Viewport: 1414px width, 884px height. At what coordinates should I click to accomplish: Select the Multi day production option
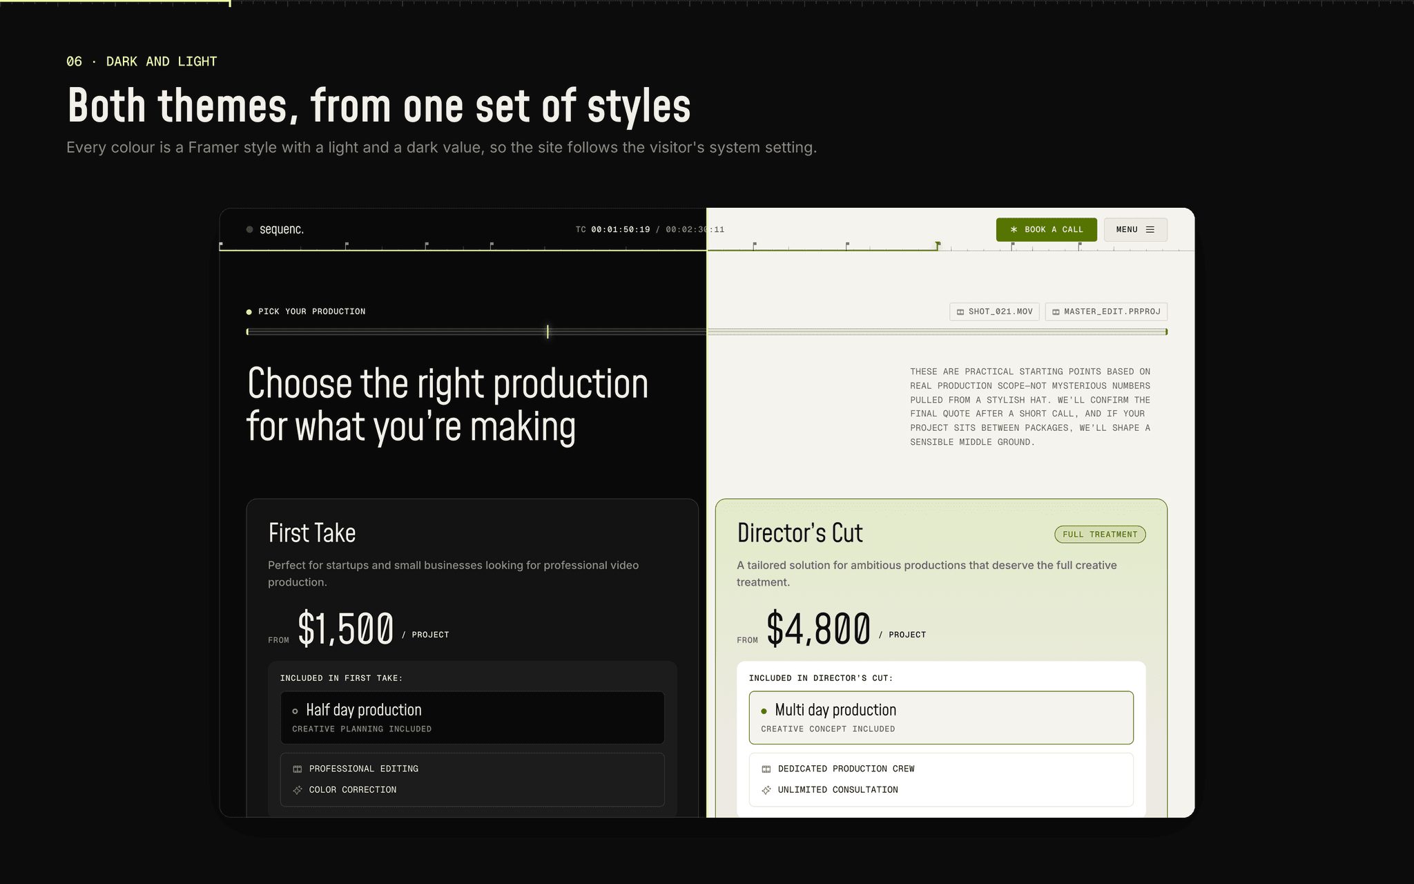coord(941,718)
